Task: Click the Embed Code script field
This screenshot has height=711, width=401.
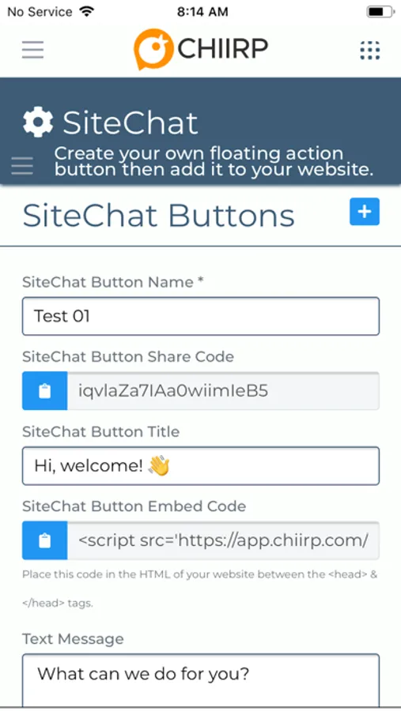Action: pyautogui.click(x=223, y=540)
